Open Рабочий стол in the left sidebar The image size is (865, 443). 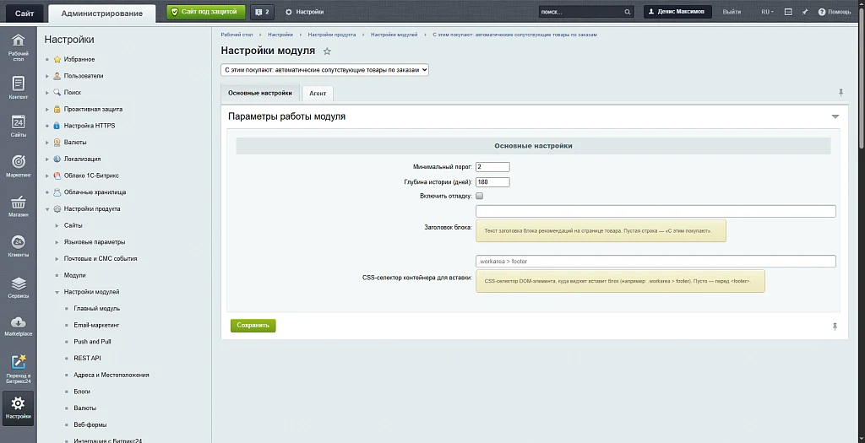point(19,47)
